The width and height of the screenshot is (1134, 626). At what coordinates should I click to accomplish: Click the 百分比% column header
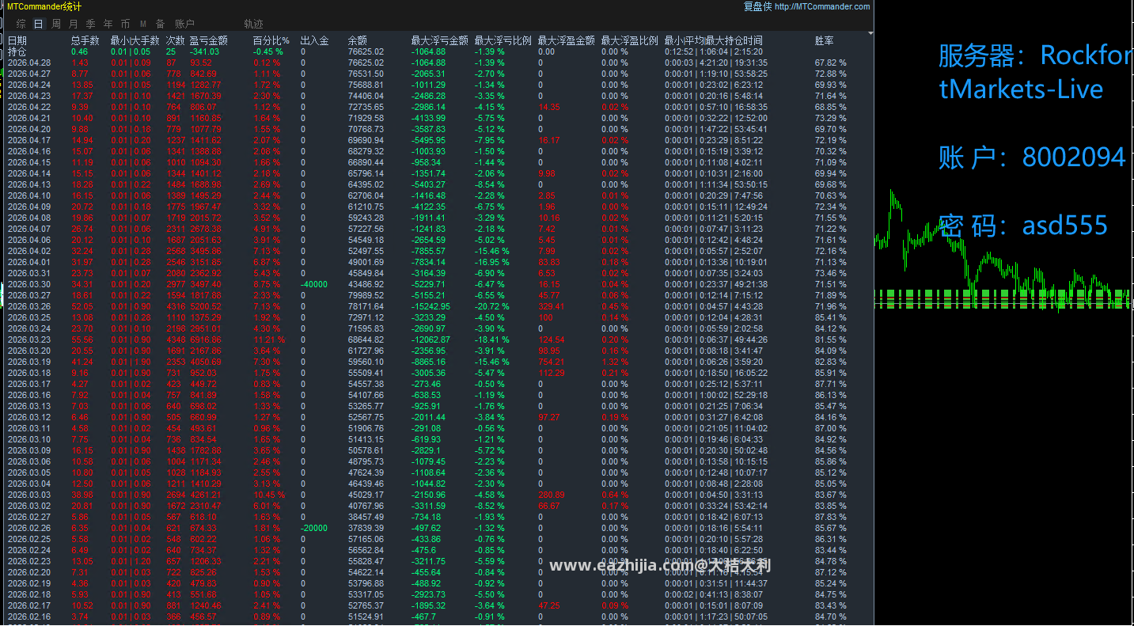(271, 40)
